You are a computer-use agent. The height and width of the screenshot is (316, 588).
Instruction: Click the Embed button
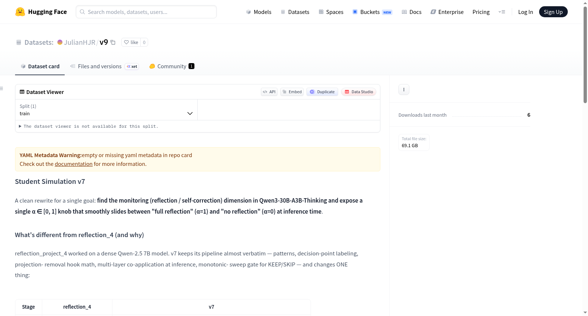(x=292, y=92)
